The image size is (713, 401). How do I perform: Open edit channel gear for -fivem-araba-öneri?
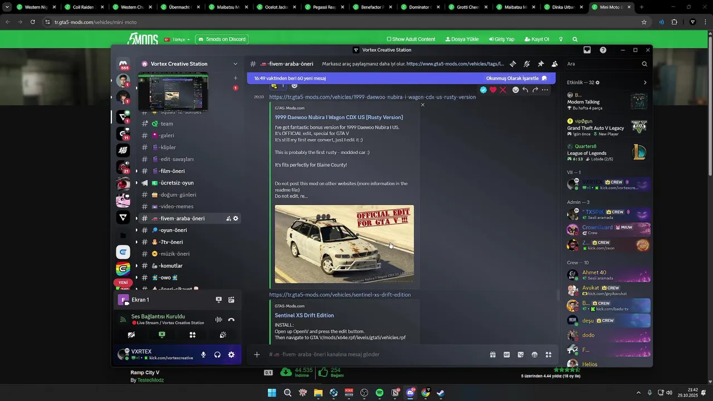236,218
